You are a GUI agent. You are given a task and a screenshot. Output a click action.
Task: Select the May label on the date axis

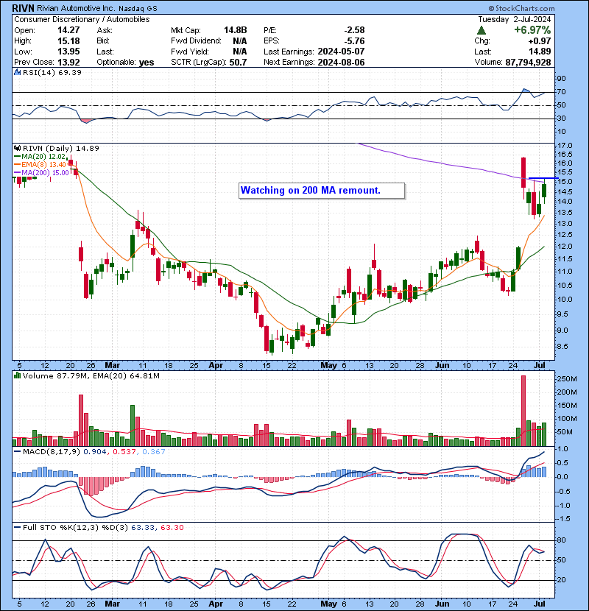point(328,365)
